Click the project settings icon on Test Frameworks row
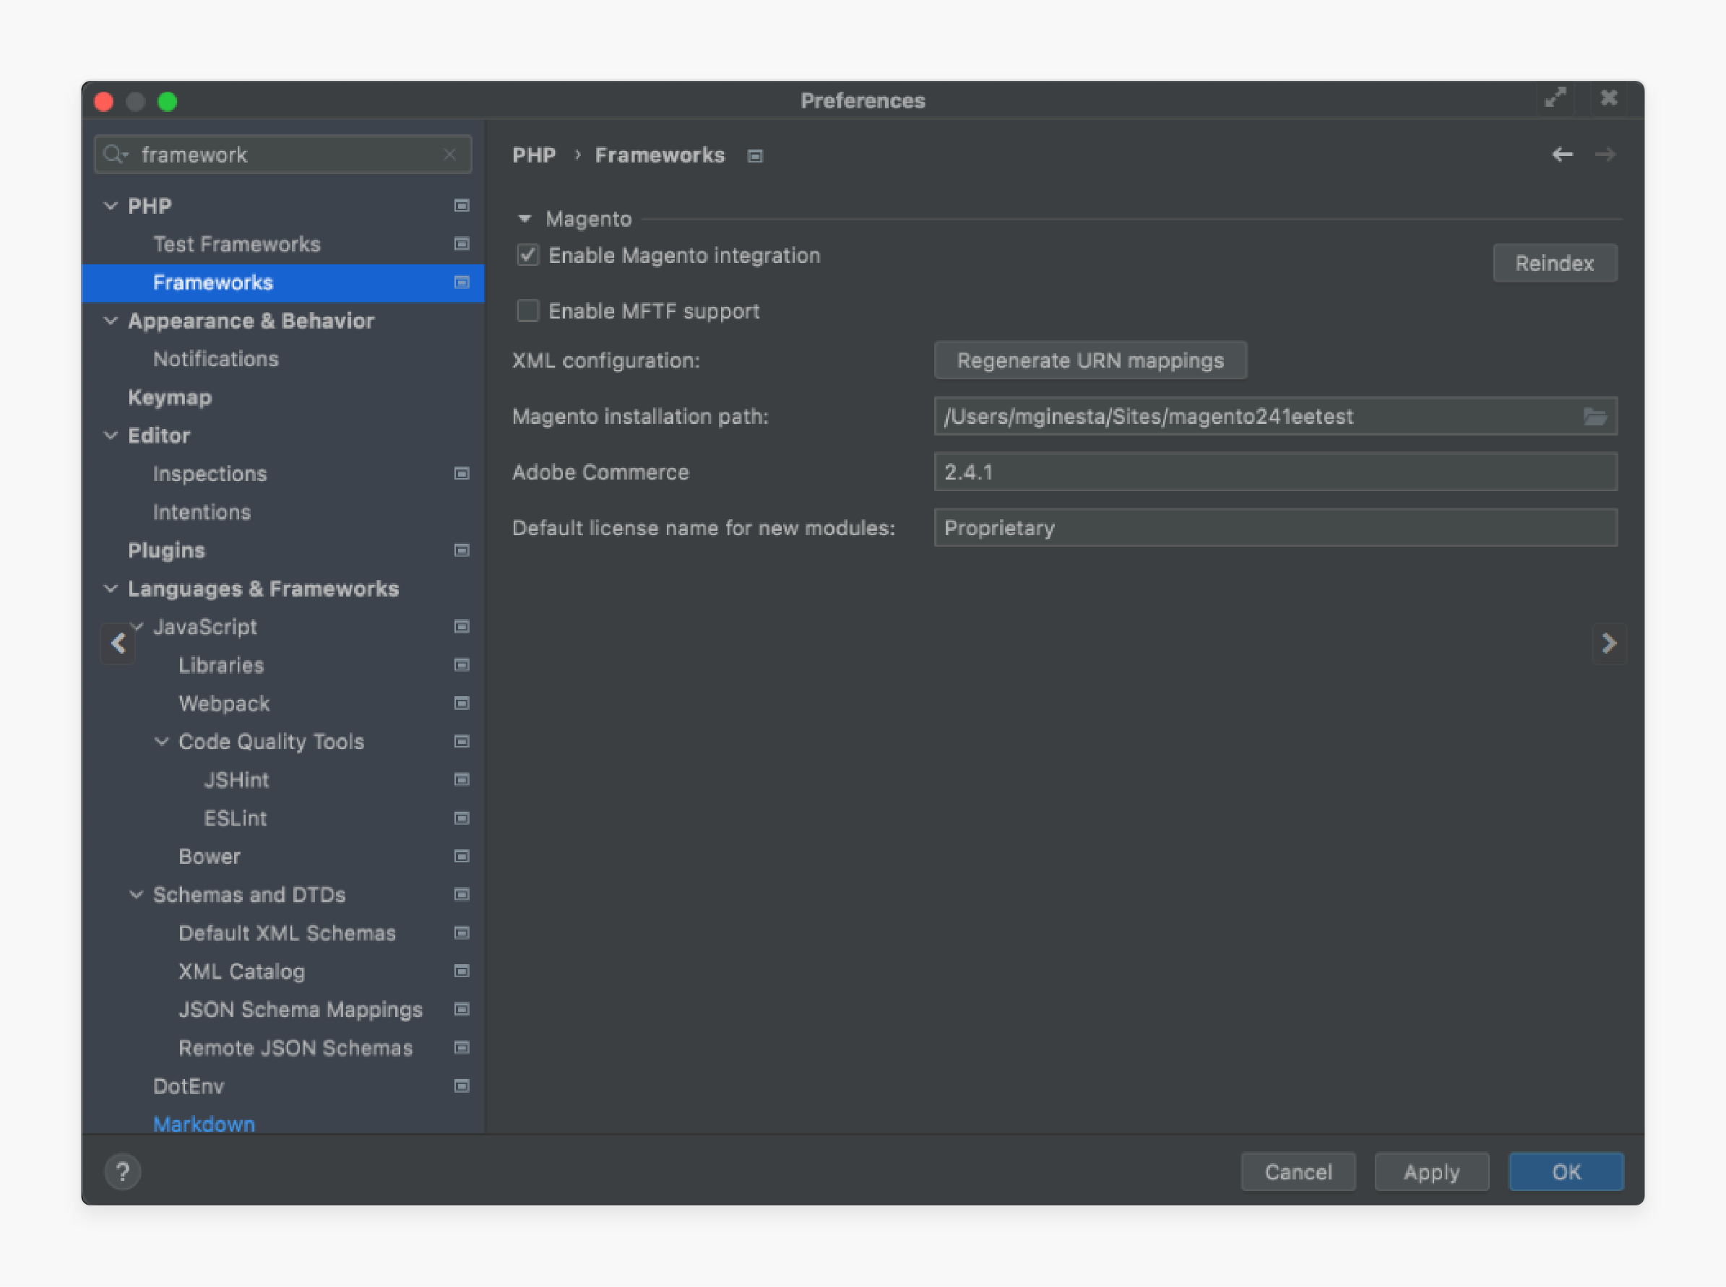1726x1287 pixels. point(462,244)
